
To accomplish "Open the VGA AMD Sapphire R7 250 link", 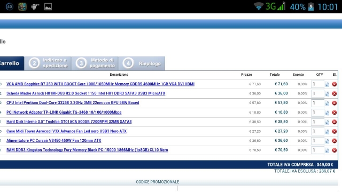I will click(100, 84).
